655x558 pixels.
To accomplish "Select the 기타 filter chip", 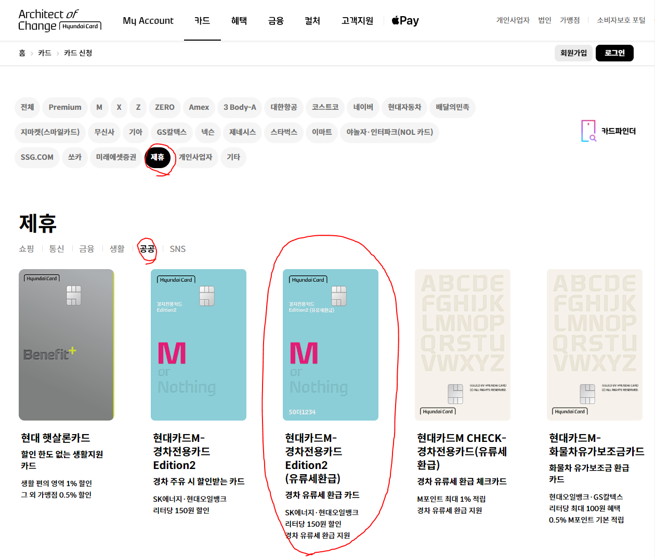I will [233, 157].
